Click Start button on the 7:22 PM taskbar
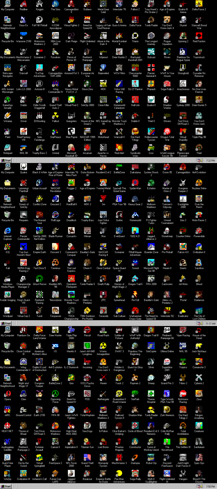 tap(6, 160)
